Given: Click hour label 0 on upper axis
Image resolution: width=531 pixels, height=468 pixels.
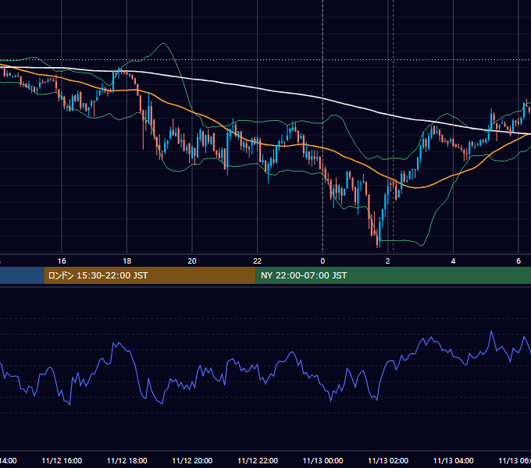Looking at the screenshot, I should point(323,261).
